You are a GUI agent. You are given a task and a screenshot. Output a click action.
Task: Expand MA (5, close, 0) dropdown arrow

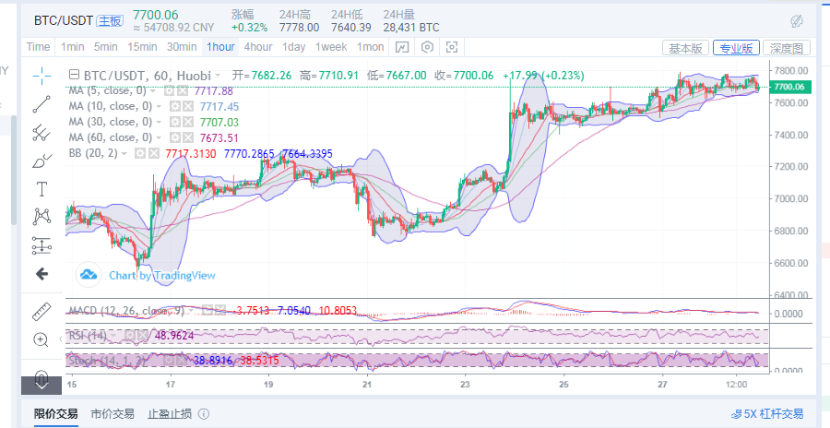(153, 91)
